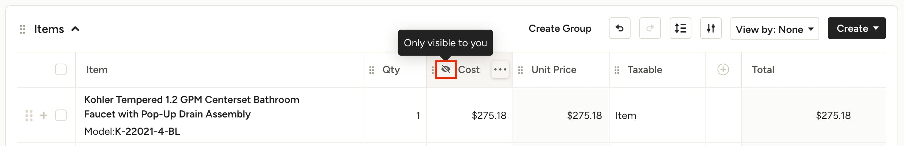
Task: Click the Kohler row drag handle
Action: pos(29,116)
